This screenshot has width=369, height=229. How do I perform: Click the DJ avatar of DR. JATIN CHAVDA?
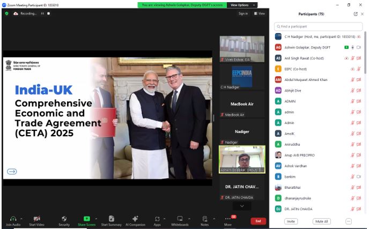click(x=278, y=209)
